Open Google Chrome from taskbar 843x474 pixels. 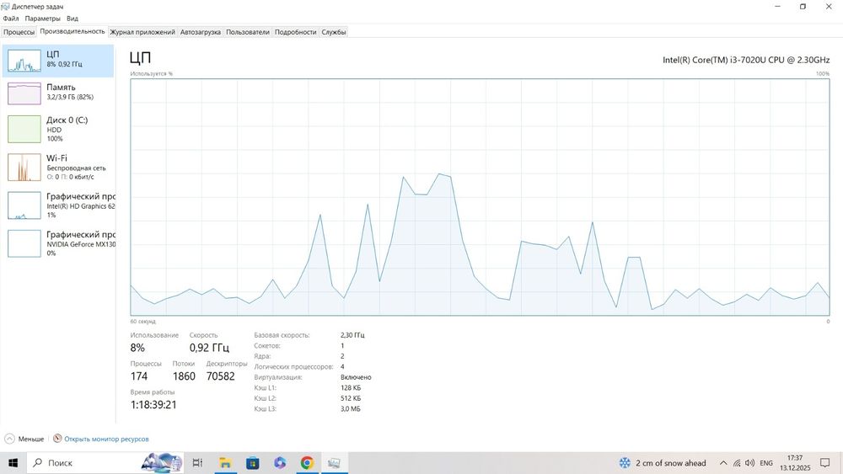(x=307, y=463)
